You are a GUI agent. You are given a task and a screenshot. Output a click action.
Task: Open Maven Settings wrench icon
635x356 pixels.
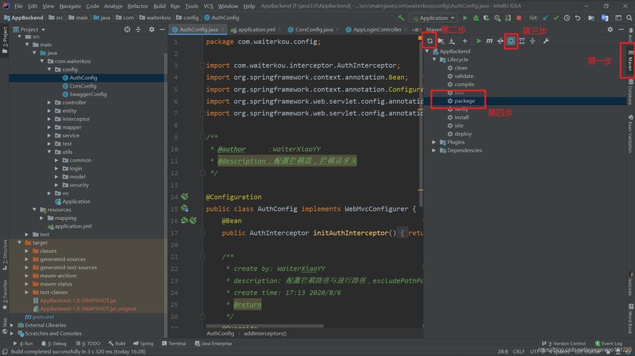pyautogui.click(x=546, y=41)
